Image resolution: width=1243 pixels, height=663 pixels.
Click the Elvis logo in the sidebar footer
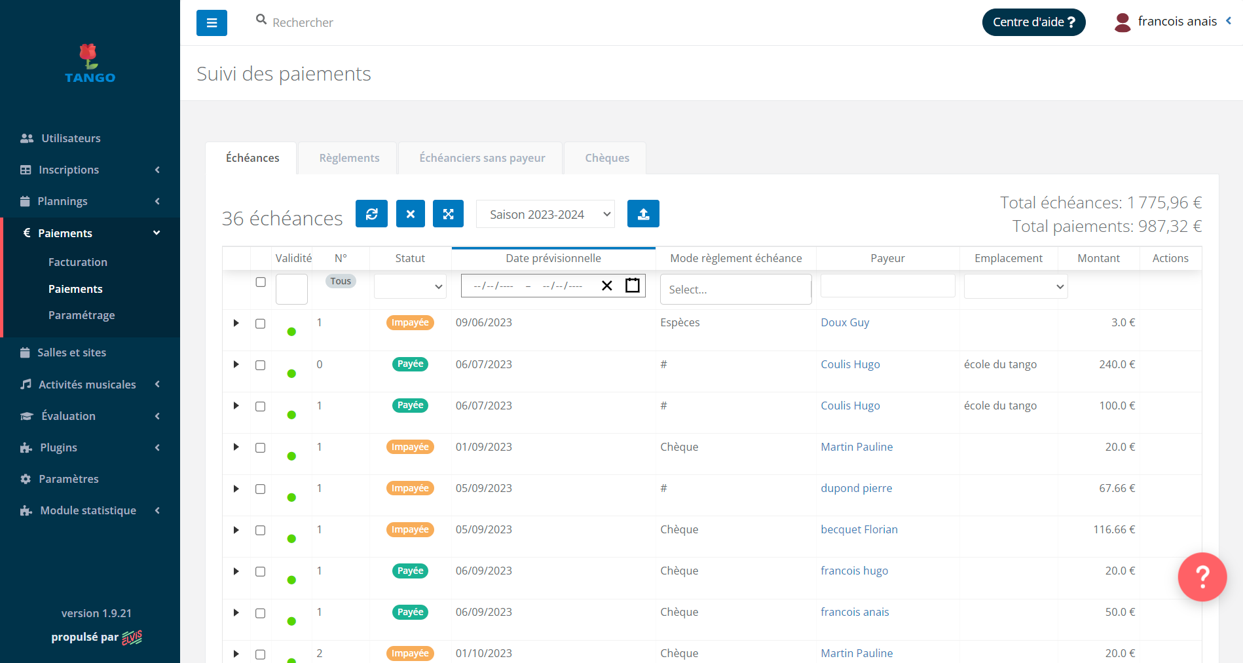click(x=132, y=637)
